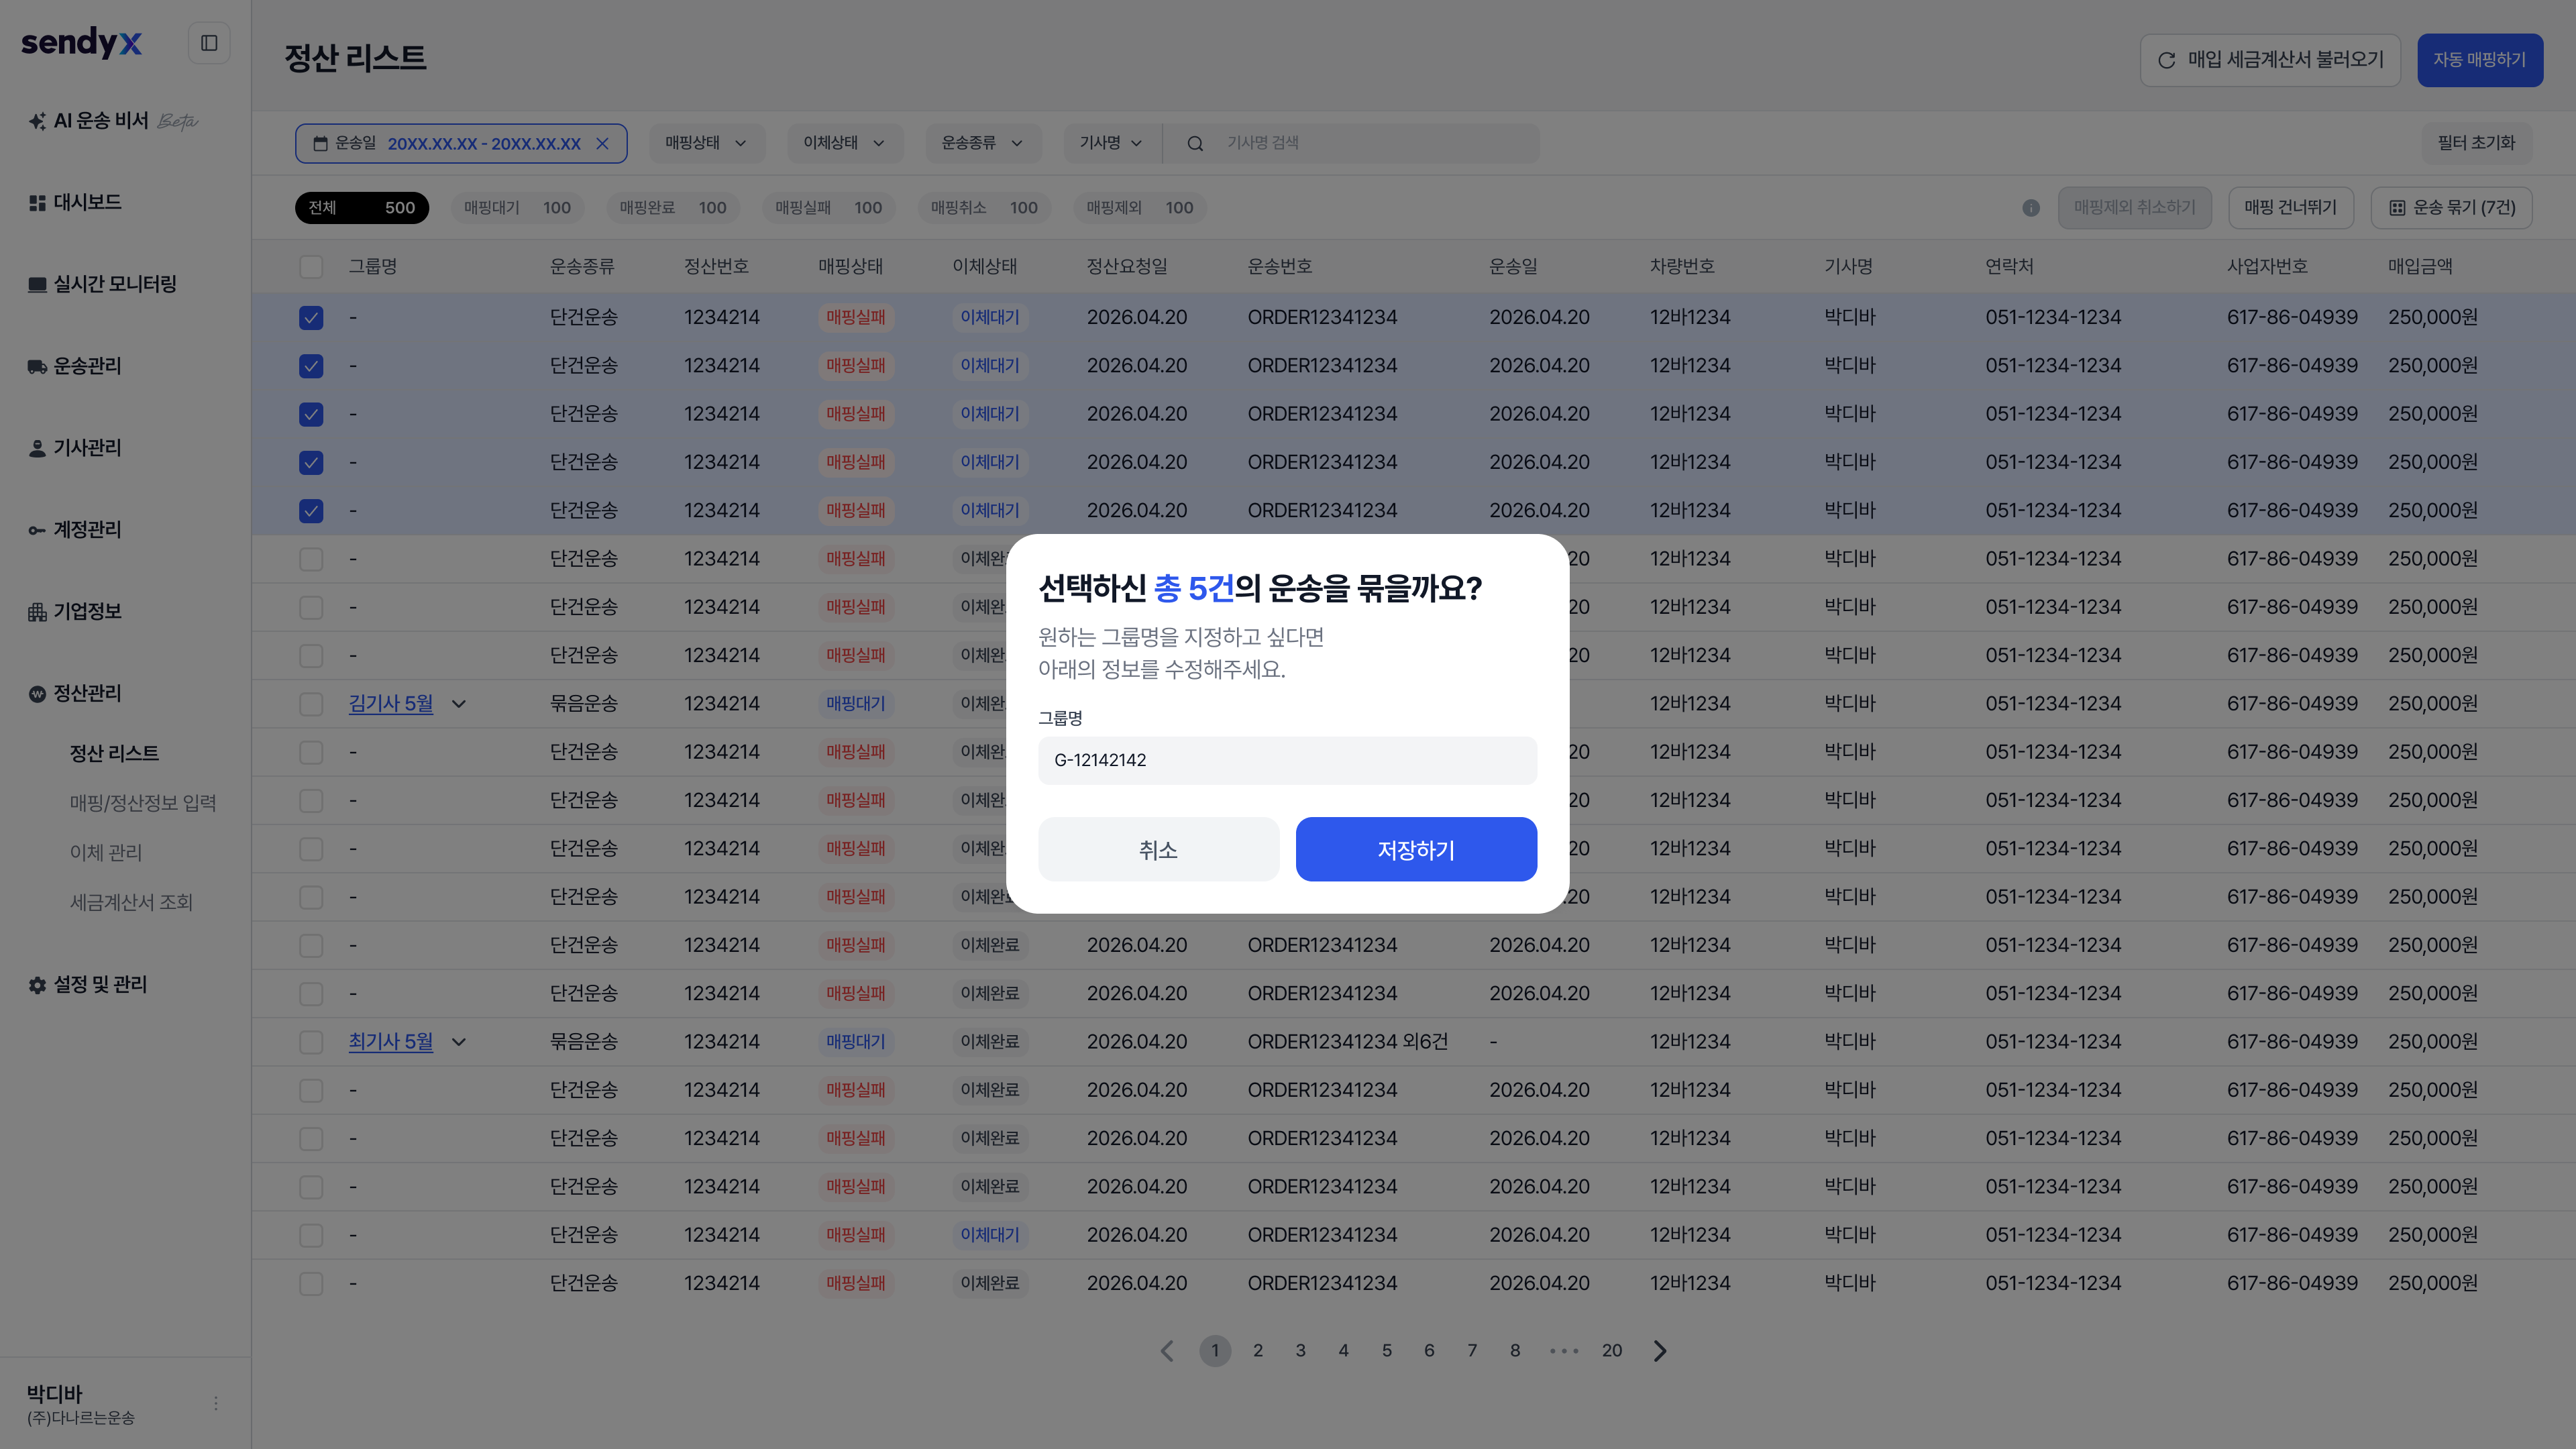Image resolution: width=2576 pixels, height=1449 pixels.
Task: Click the 기업정보 building icon
Action: [37, 612]
